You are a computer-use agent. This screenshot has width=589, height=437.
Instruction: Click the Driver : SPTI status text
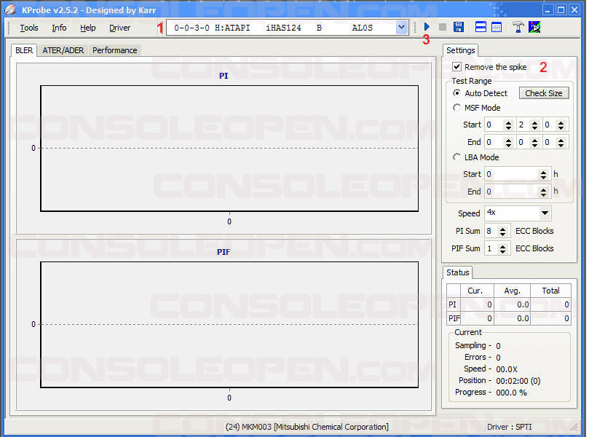pyautogui.click(x=510, y=427)
